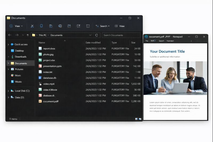Screen dimensions: 213x142
Task: Click the This PC breadcrumb in address bar
Action: (x=43, y=35)
